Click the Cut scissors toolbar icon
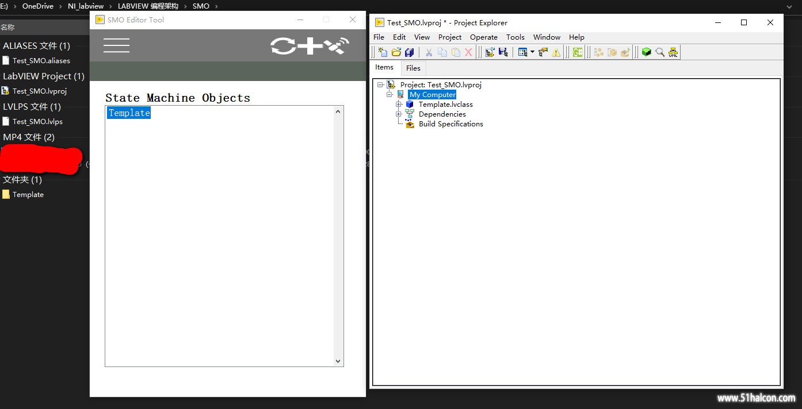This screenshot has height=409, width=802. [429, 52]
